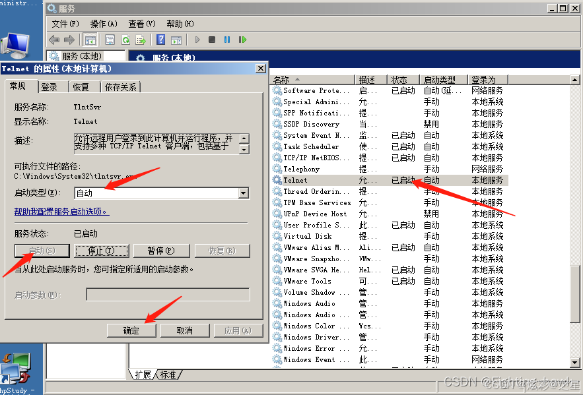This screenshot has width=583, height=395.
Task: Click the export list toolbar icon
Action: 141,40
